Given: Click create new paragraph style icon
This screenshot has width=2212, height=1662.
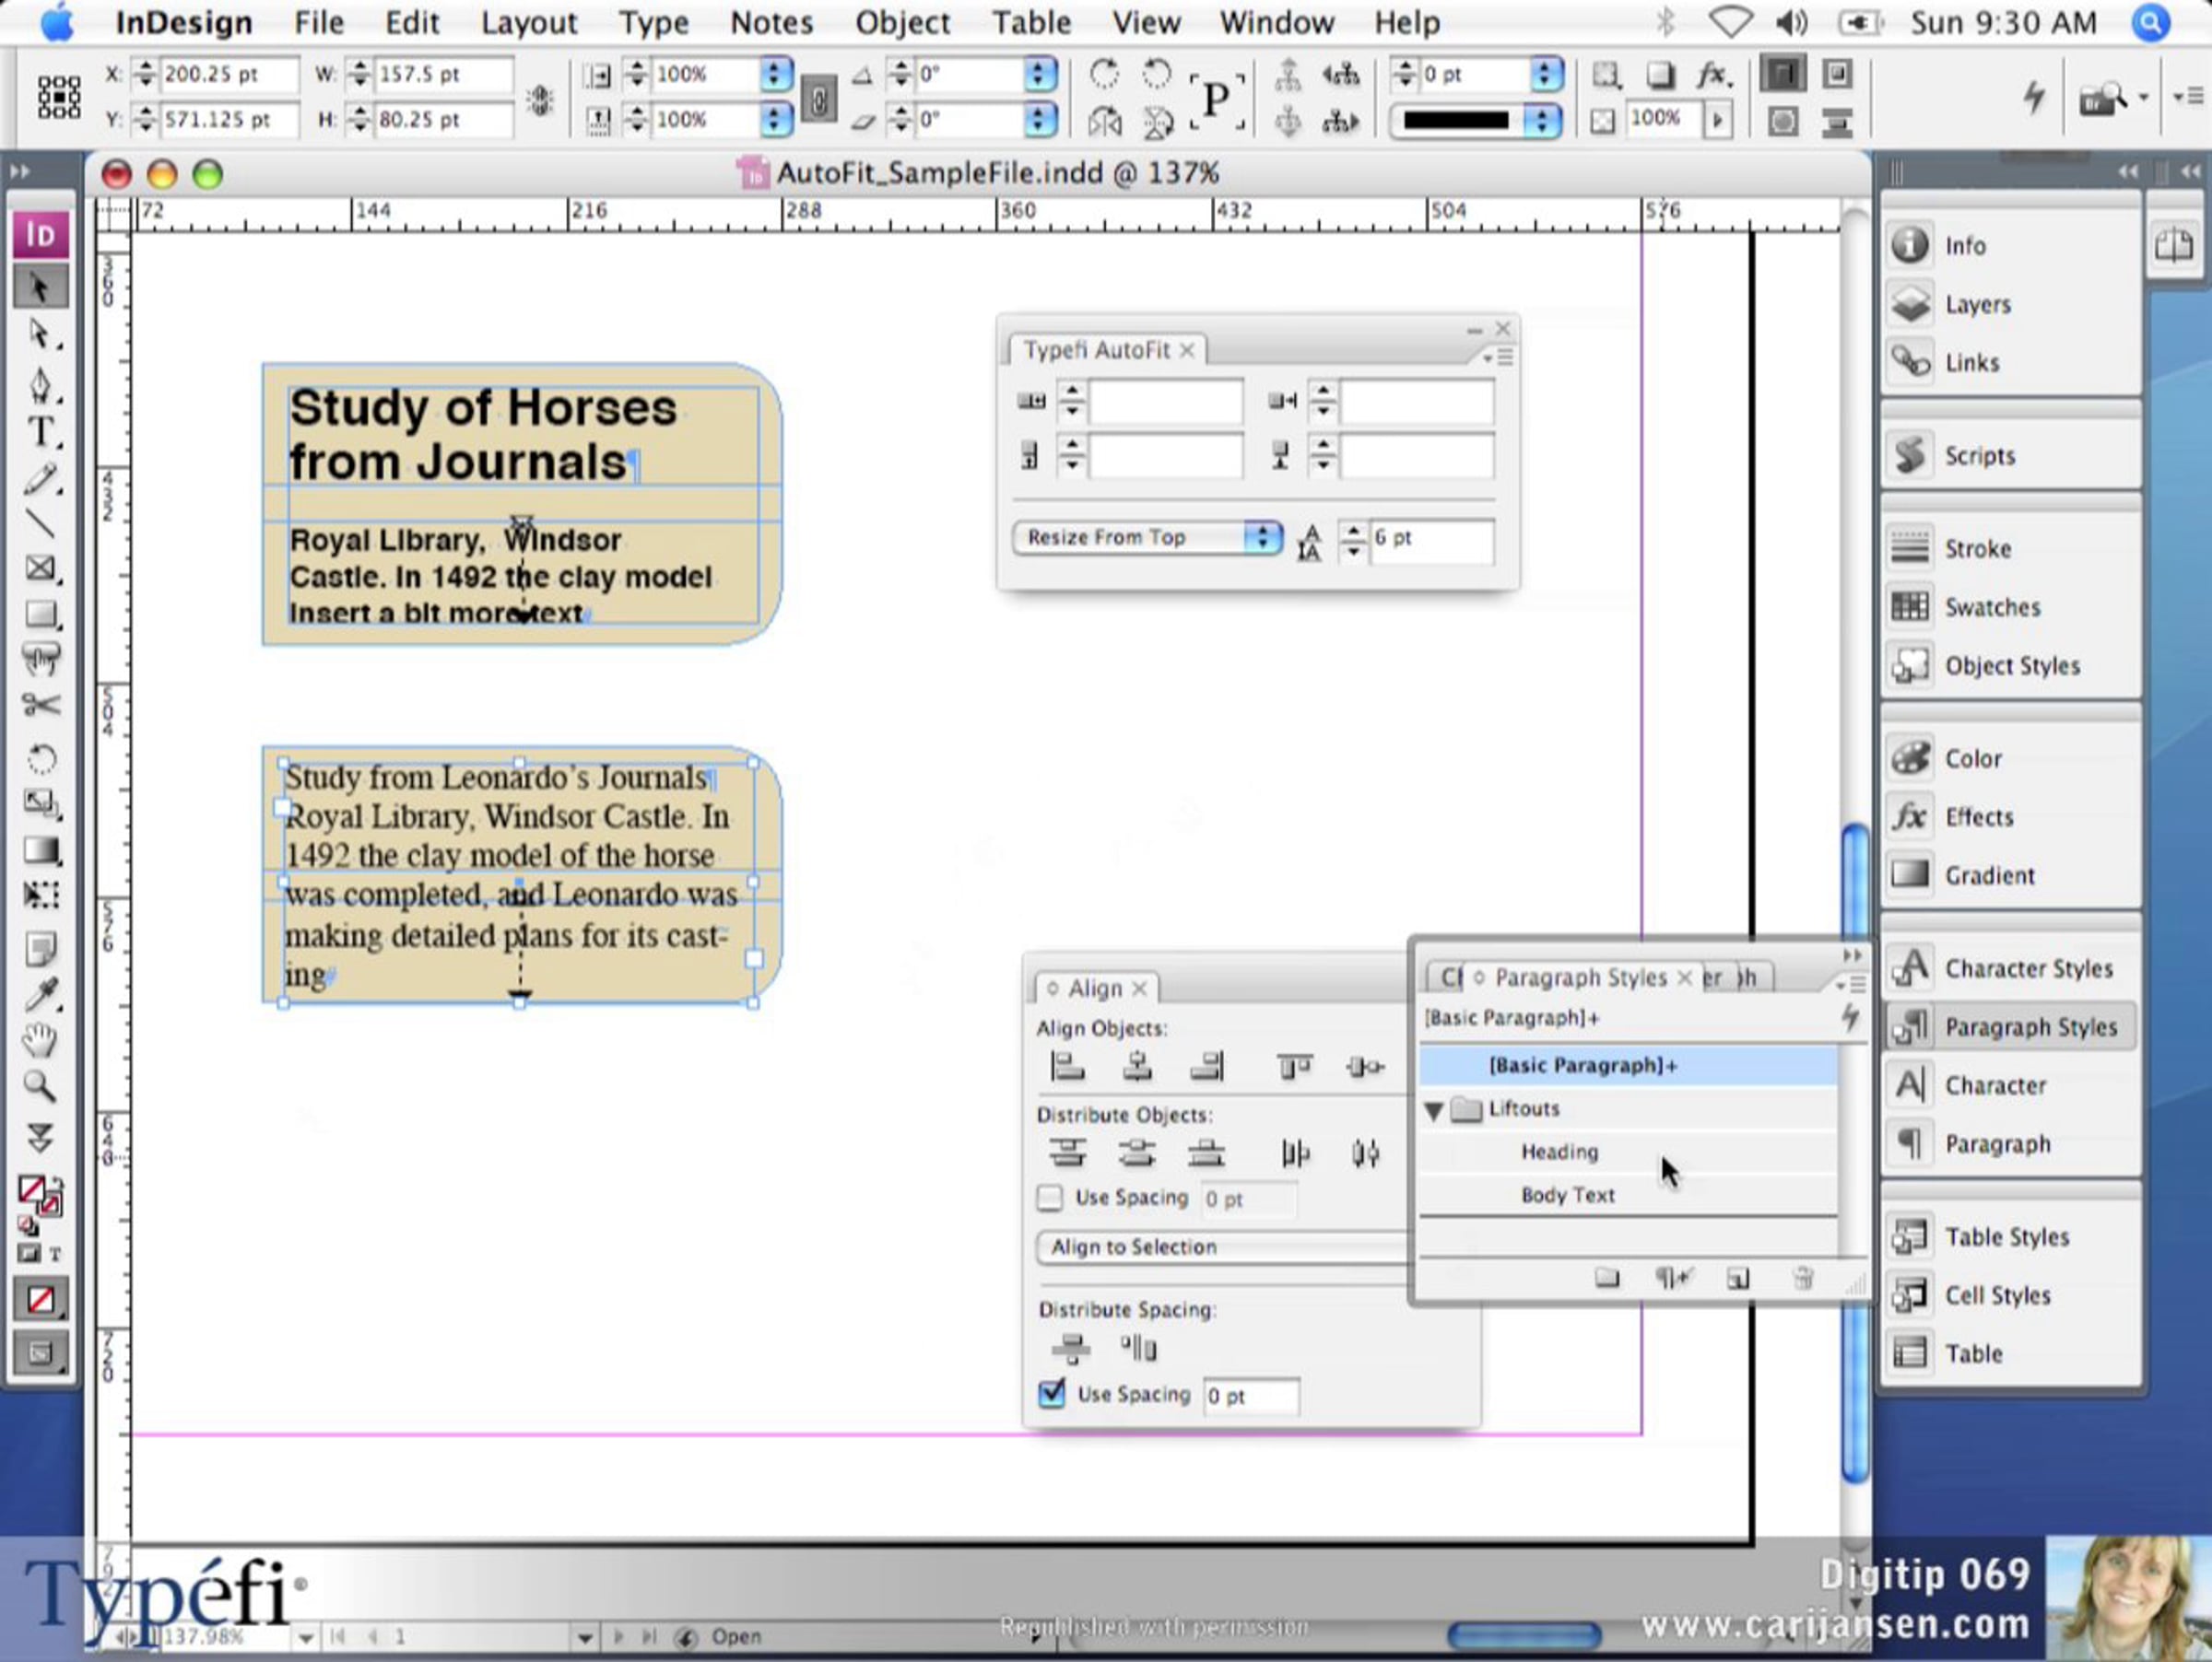Looking at the screenshot, I should coord(1737,1278).
